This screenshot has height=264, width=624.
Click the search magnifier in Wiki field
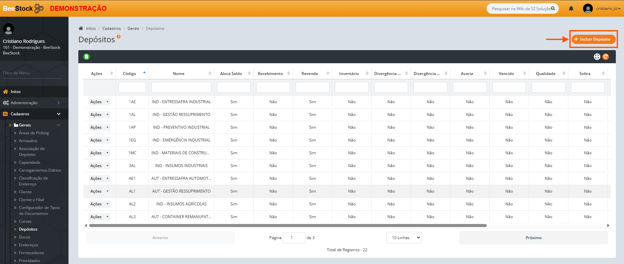[553, 9]
